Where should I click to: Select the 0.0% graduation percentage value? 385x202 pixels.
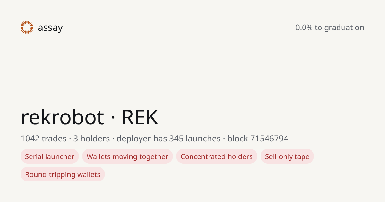point(304,28)
